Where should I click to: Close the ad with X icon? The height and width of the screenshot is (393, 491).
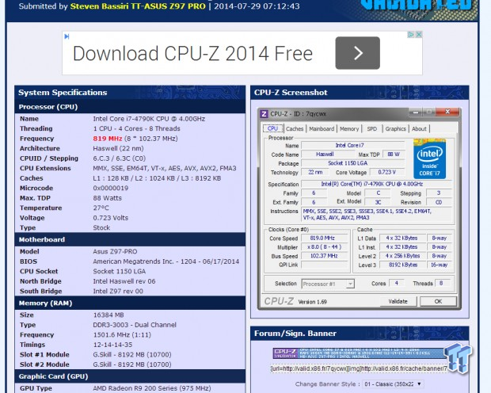point(419,35)
